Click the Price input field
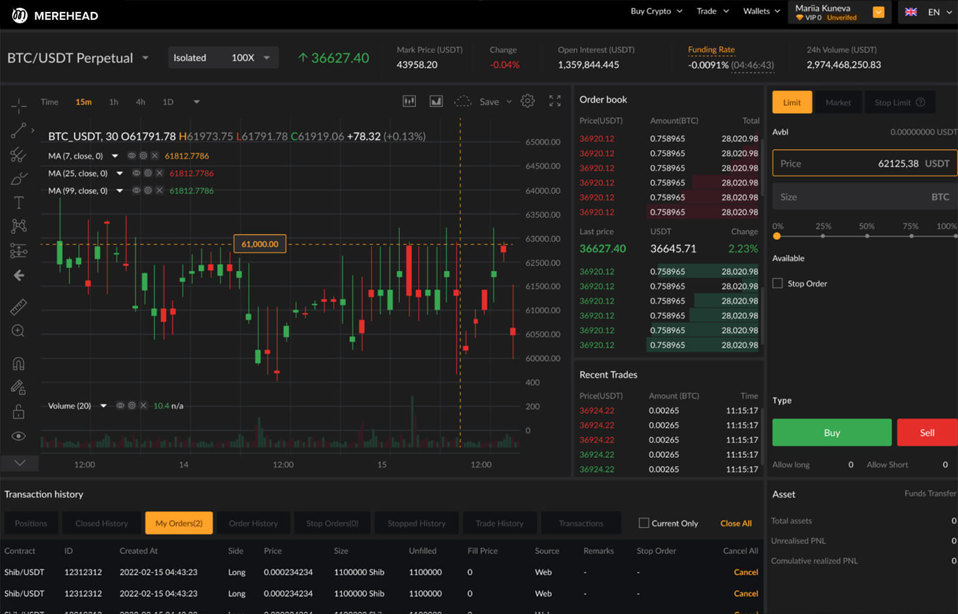 864,163
